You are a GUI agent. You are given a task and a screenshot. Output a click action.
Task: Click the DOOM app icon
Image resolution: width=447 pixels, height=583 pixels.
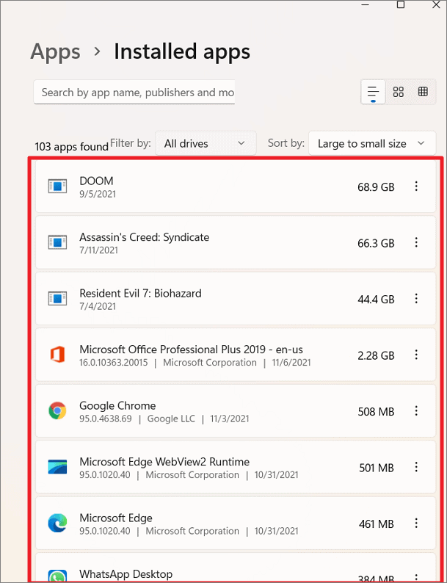57,187
